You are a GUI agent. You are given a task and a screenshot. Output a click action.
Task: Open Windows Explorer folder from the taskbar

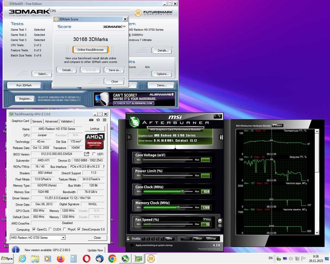pos(35,258)
